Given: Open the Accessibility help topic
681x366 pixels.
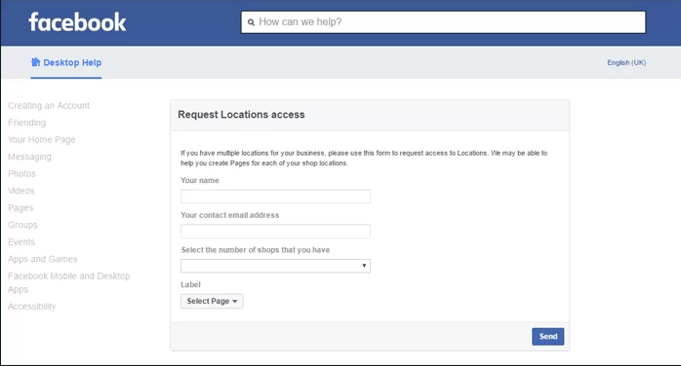Looking at the screenshot, I should click(x=31, y=307).
